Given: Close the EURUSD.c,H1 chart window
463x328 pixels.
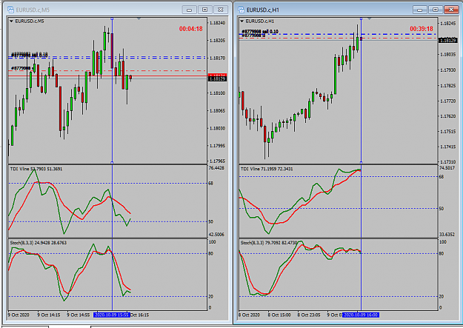Looking at the screenshot, I should tap(451, 10).
